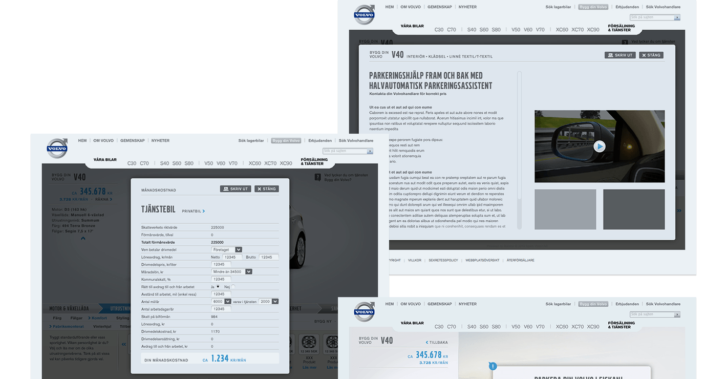Open the feedback icon beside 'Vad tycker du om tjänsten'
This screenshot has height=379, width=727.
coord(318,177)
